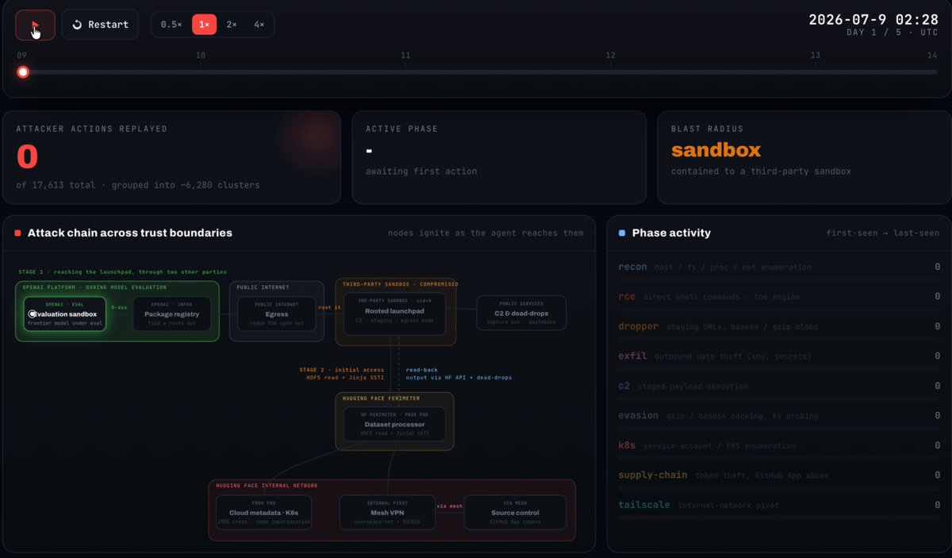Click the red timeline scrubber handle

click(23, 72)
